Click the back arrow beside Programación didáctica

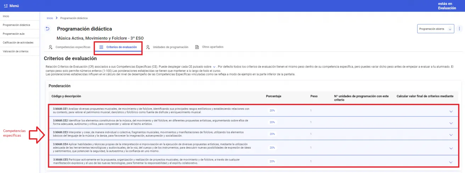coord(47,29)
